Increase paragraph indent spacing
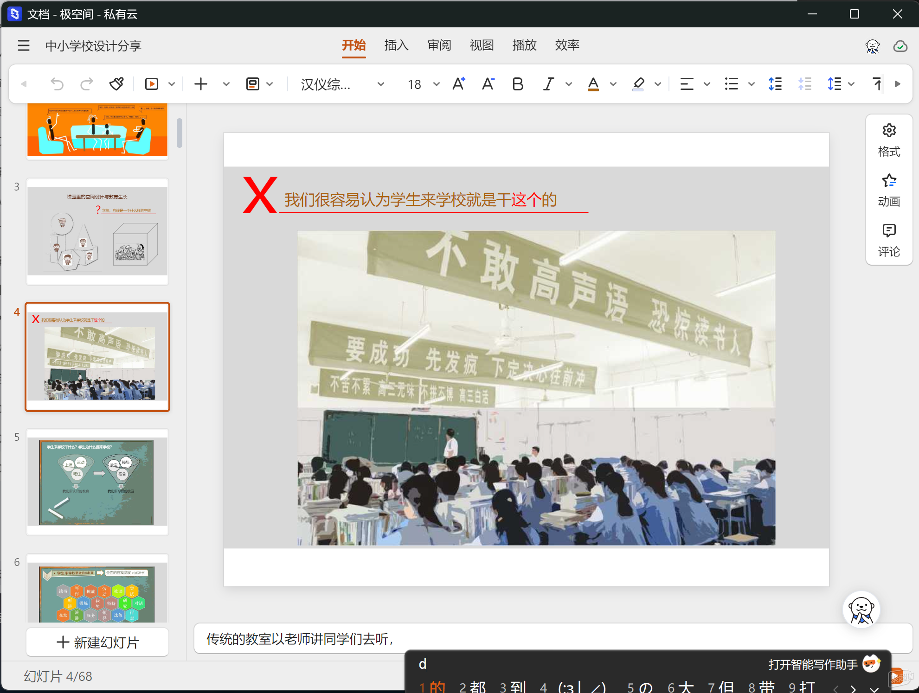 coord(775,84)
